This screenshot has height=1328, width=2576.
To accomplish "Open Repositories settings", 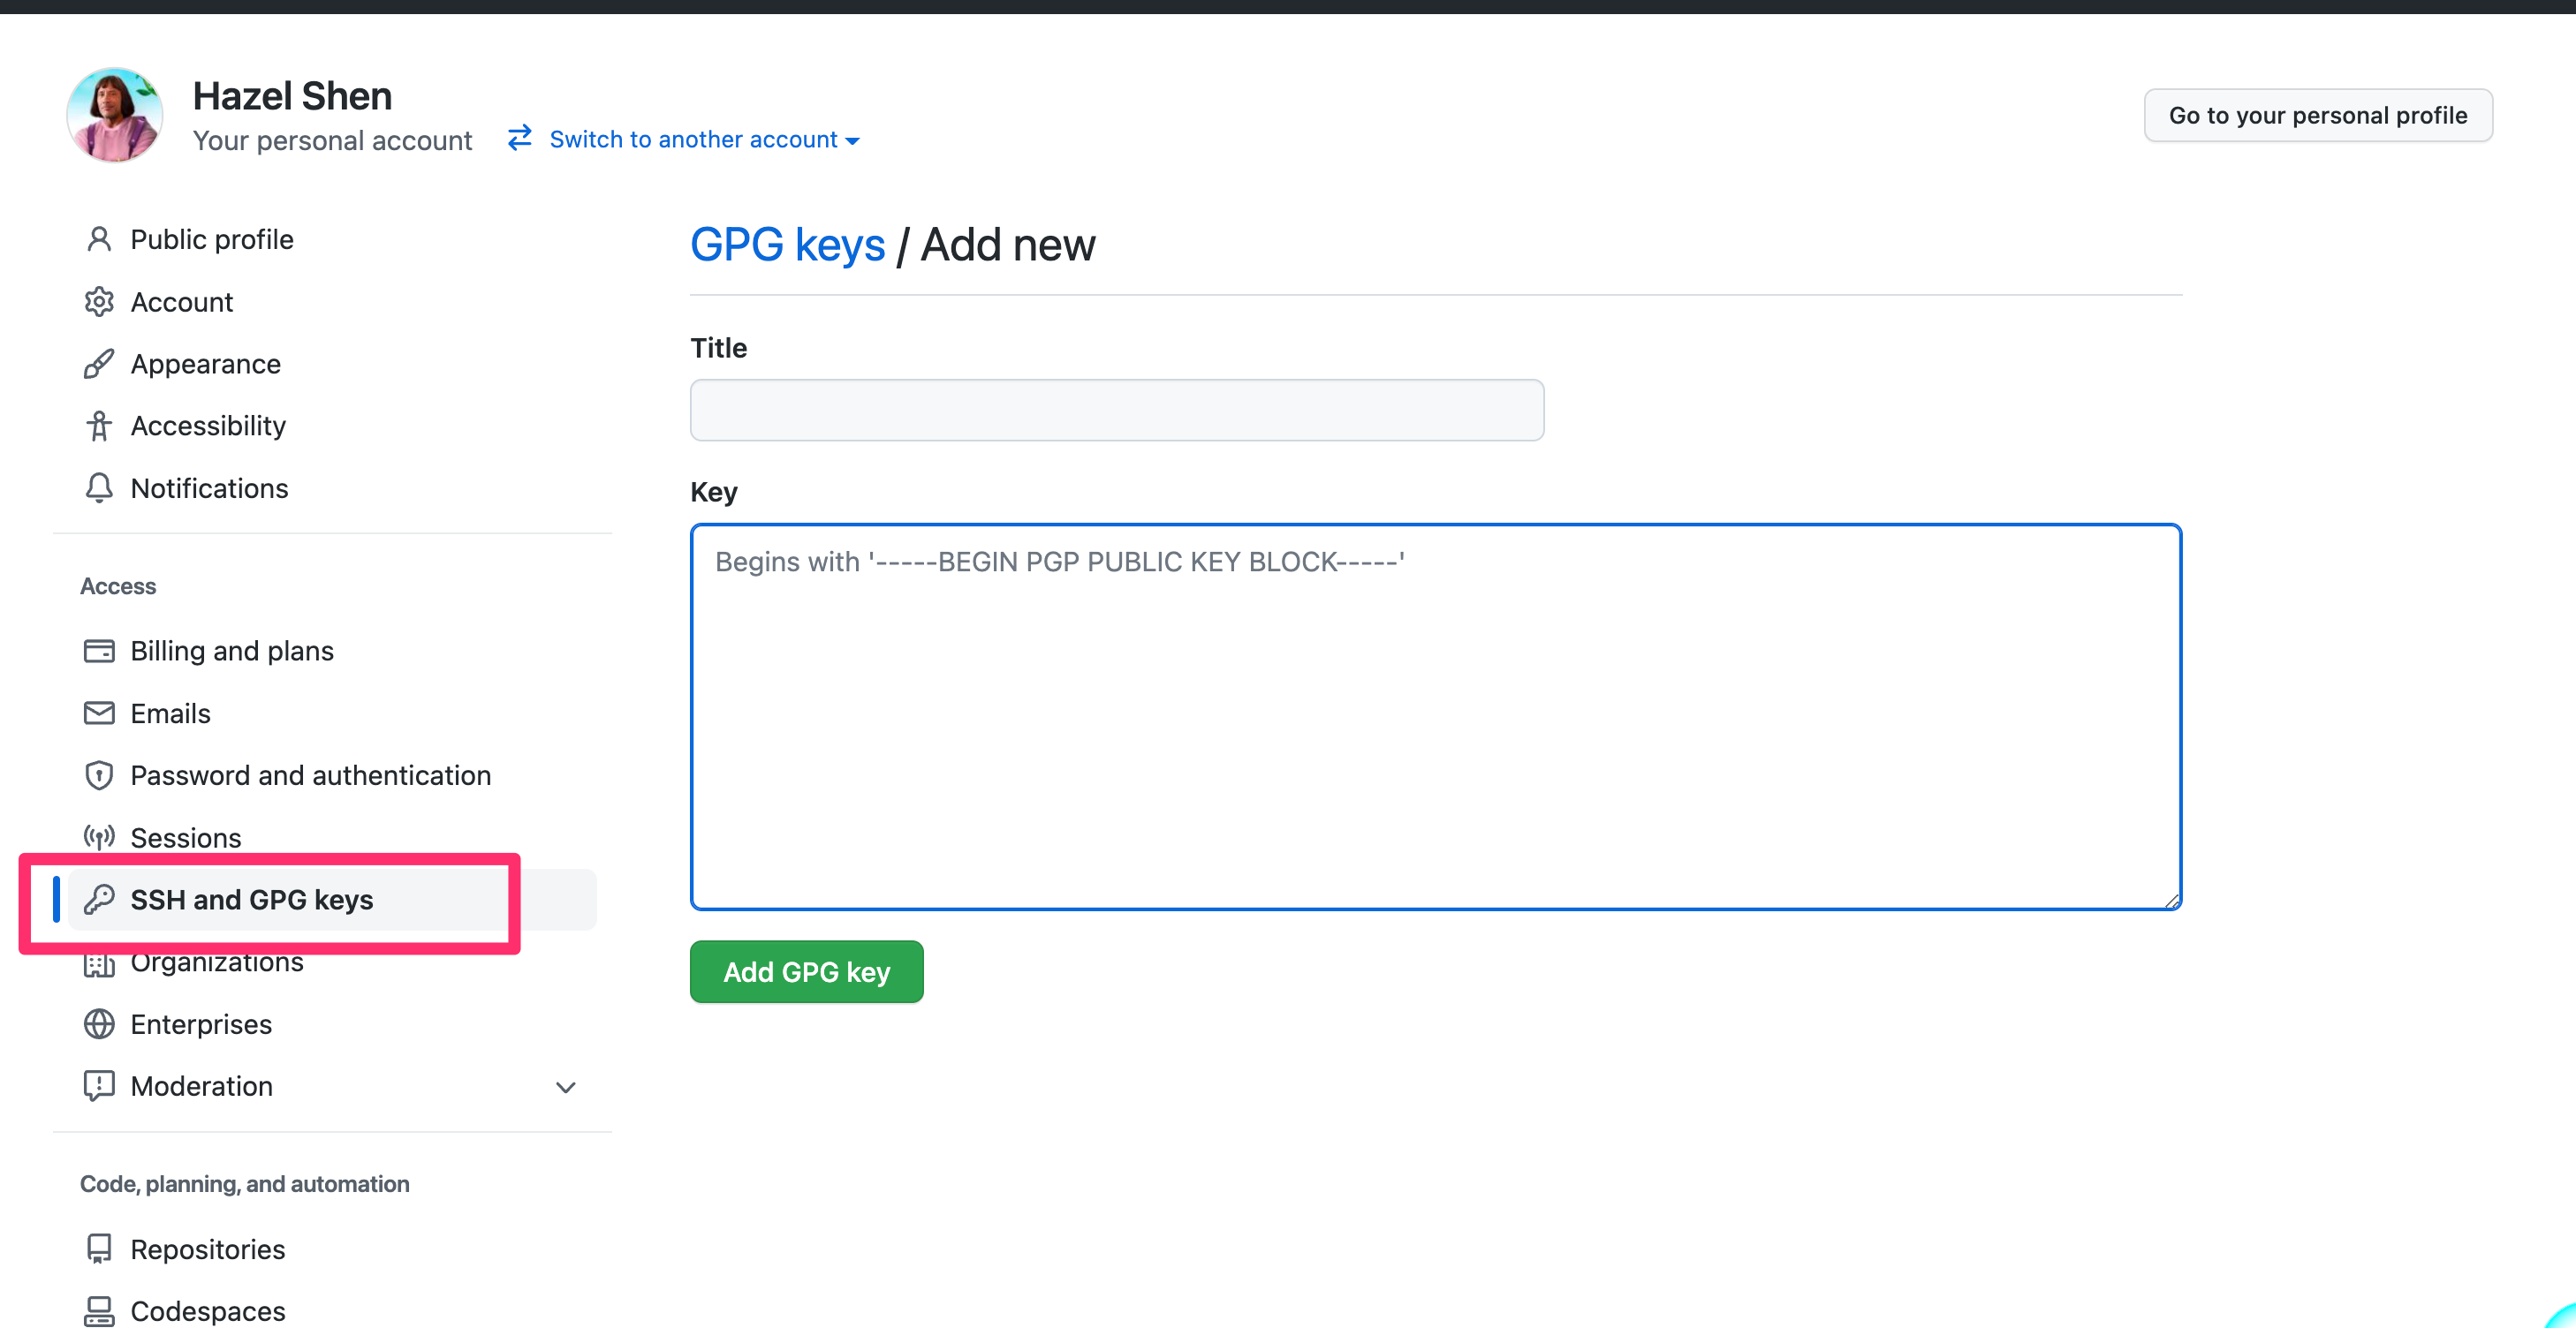I will pyautogui.click(x=332, y=1249).
